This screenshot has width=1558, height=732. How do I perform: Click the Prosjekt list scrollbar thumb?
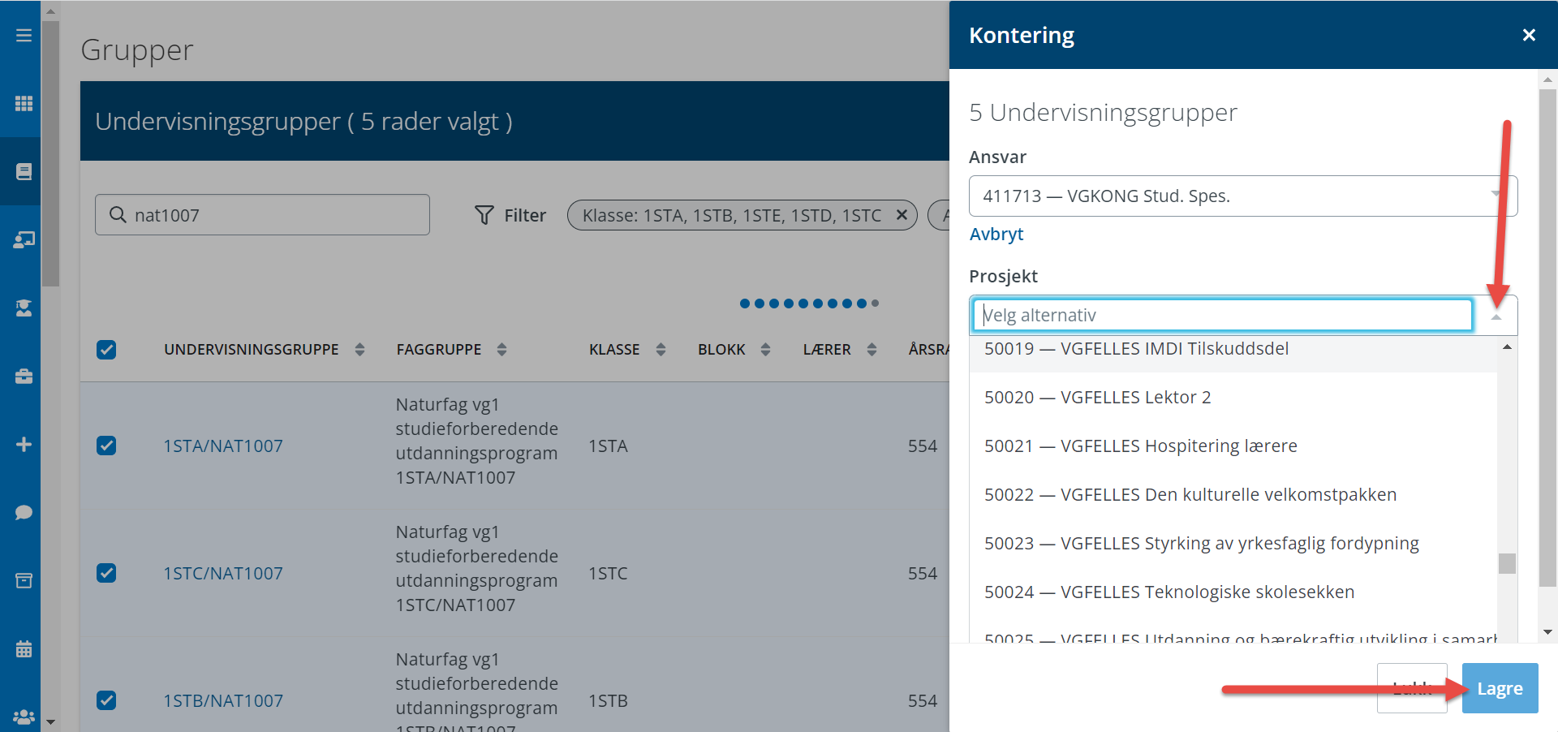[x=1507, y=563]
